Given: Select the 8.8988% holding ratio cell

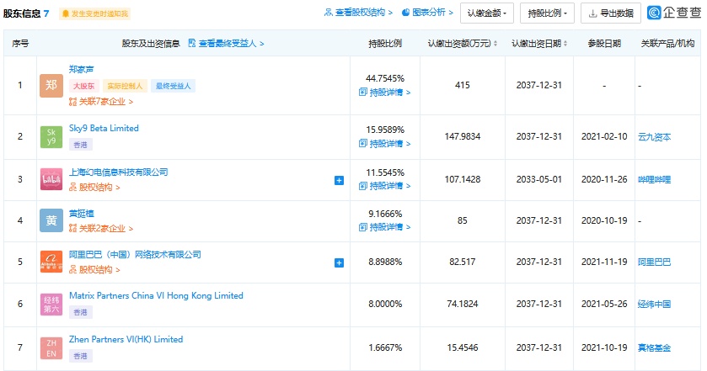Looking at the screenshot, I should coord(385,262).
